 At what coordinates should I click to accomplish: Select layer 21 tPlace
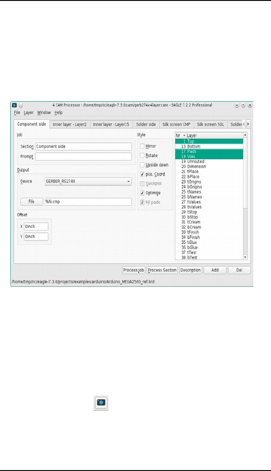click(209, 172)
